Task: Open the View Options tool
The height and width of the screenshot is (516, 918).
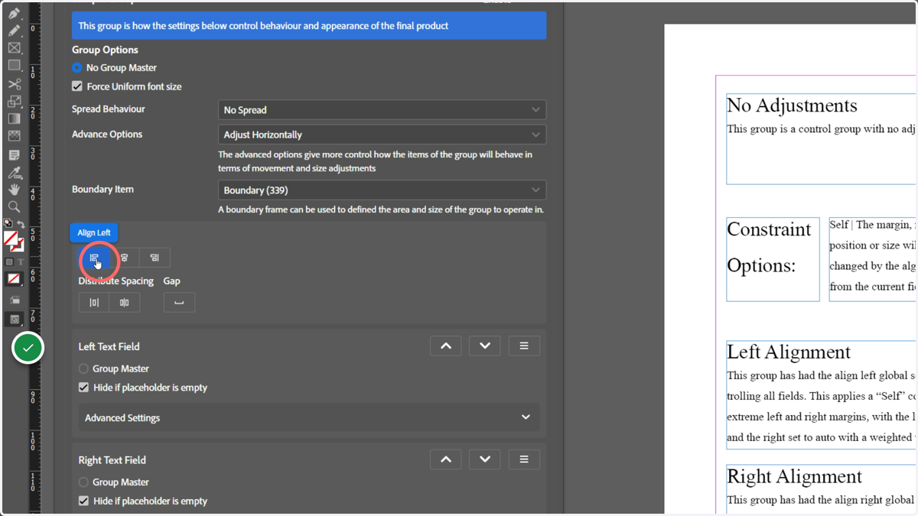Action: click(x=14, y=300)
